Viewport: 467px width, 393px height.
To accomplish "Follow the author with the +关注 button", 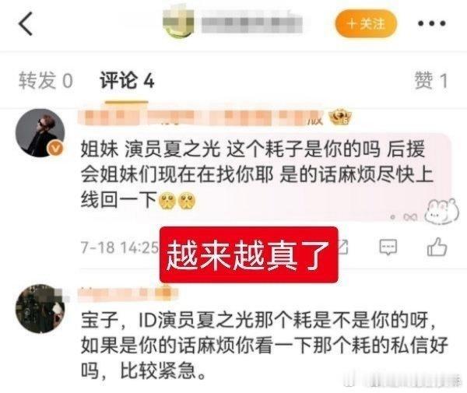I will [x=366, y=23].
